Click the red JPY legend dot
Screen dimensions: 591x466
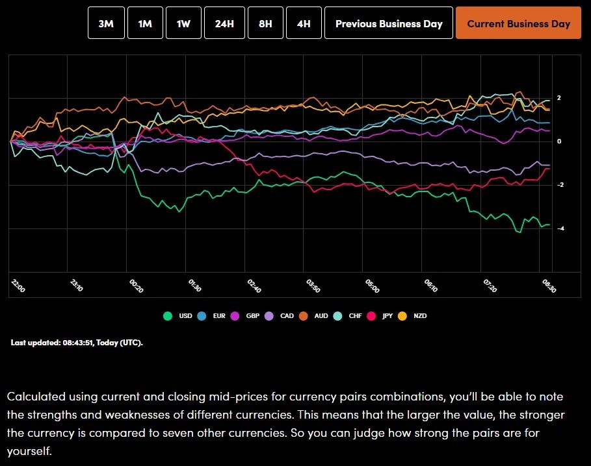pos(372,316)
